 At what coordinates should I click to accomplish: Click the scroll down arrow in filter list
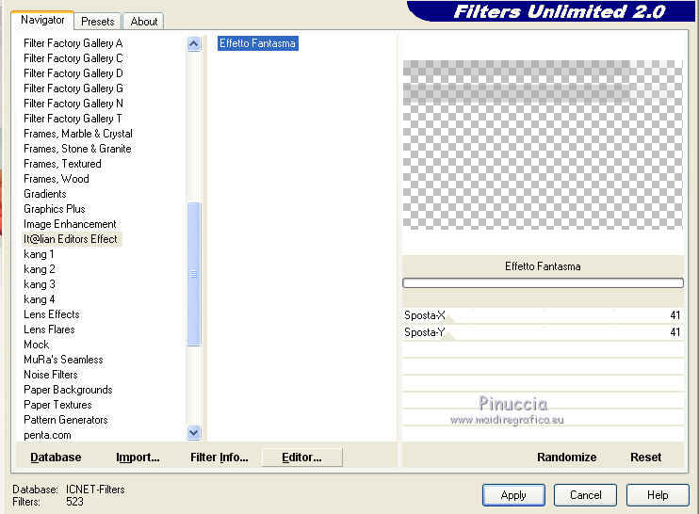[x=193, y=432]
